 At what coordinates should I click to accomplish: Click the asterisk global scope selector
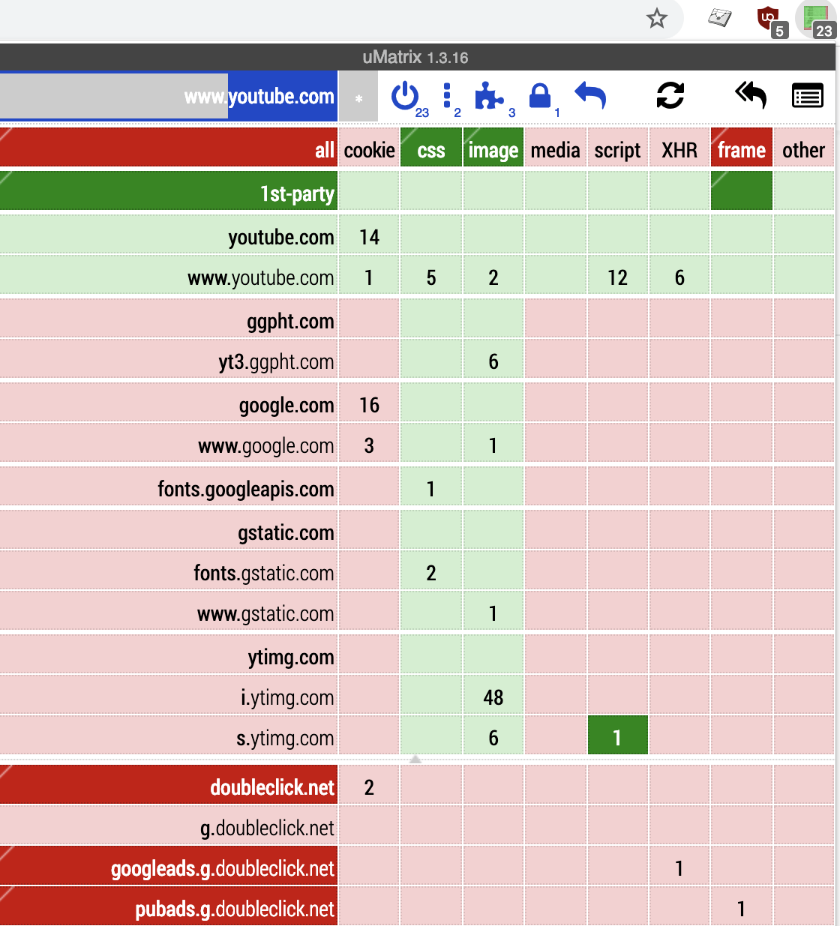358,96
